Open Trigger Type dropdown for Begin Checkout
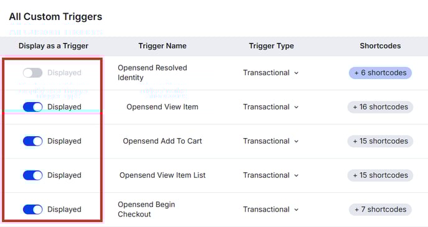The image size is (428, 227). (271, 209)
